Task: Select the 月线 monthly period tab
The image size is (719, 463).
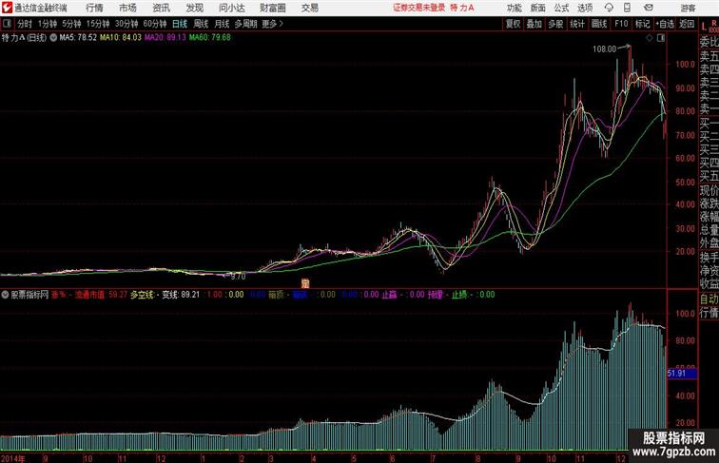Action: pos(222,24)
